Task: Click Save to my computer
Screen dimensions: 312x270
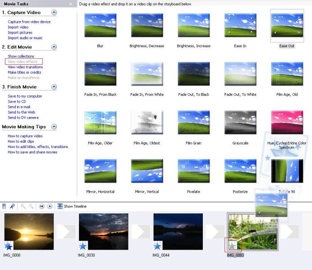Action: point(25,96)
